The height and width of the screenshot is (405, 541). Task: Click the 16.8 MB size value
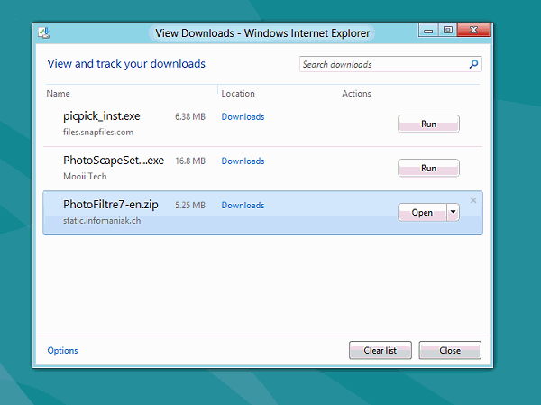pyautogui.click(x=190, y=161)
